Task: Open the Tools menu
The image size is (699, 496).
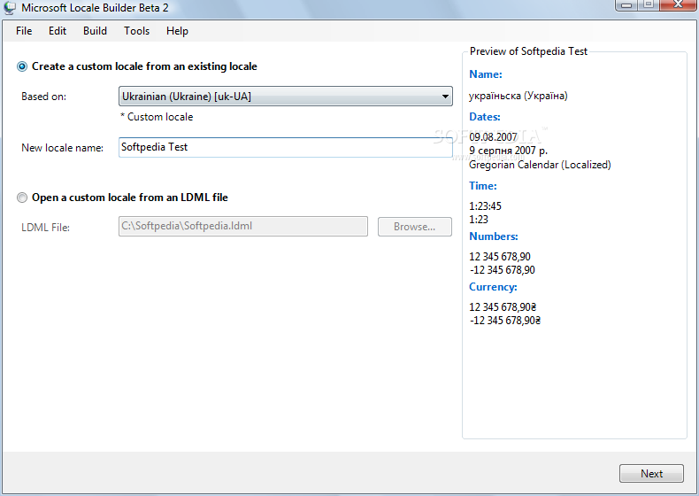Action: (136, 31)
